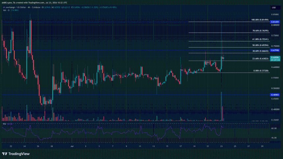
Task: Click the Jul month marker on time axis
Action: 72,147
